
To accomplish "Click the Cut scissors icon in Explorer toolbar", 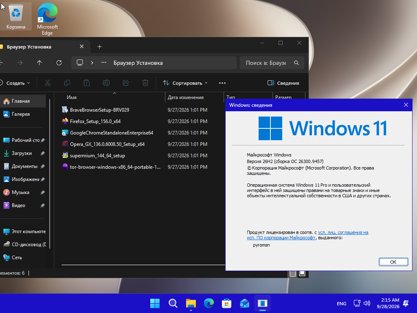I will 48,83.
